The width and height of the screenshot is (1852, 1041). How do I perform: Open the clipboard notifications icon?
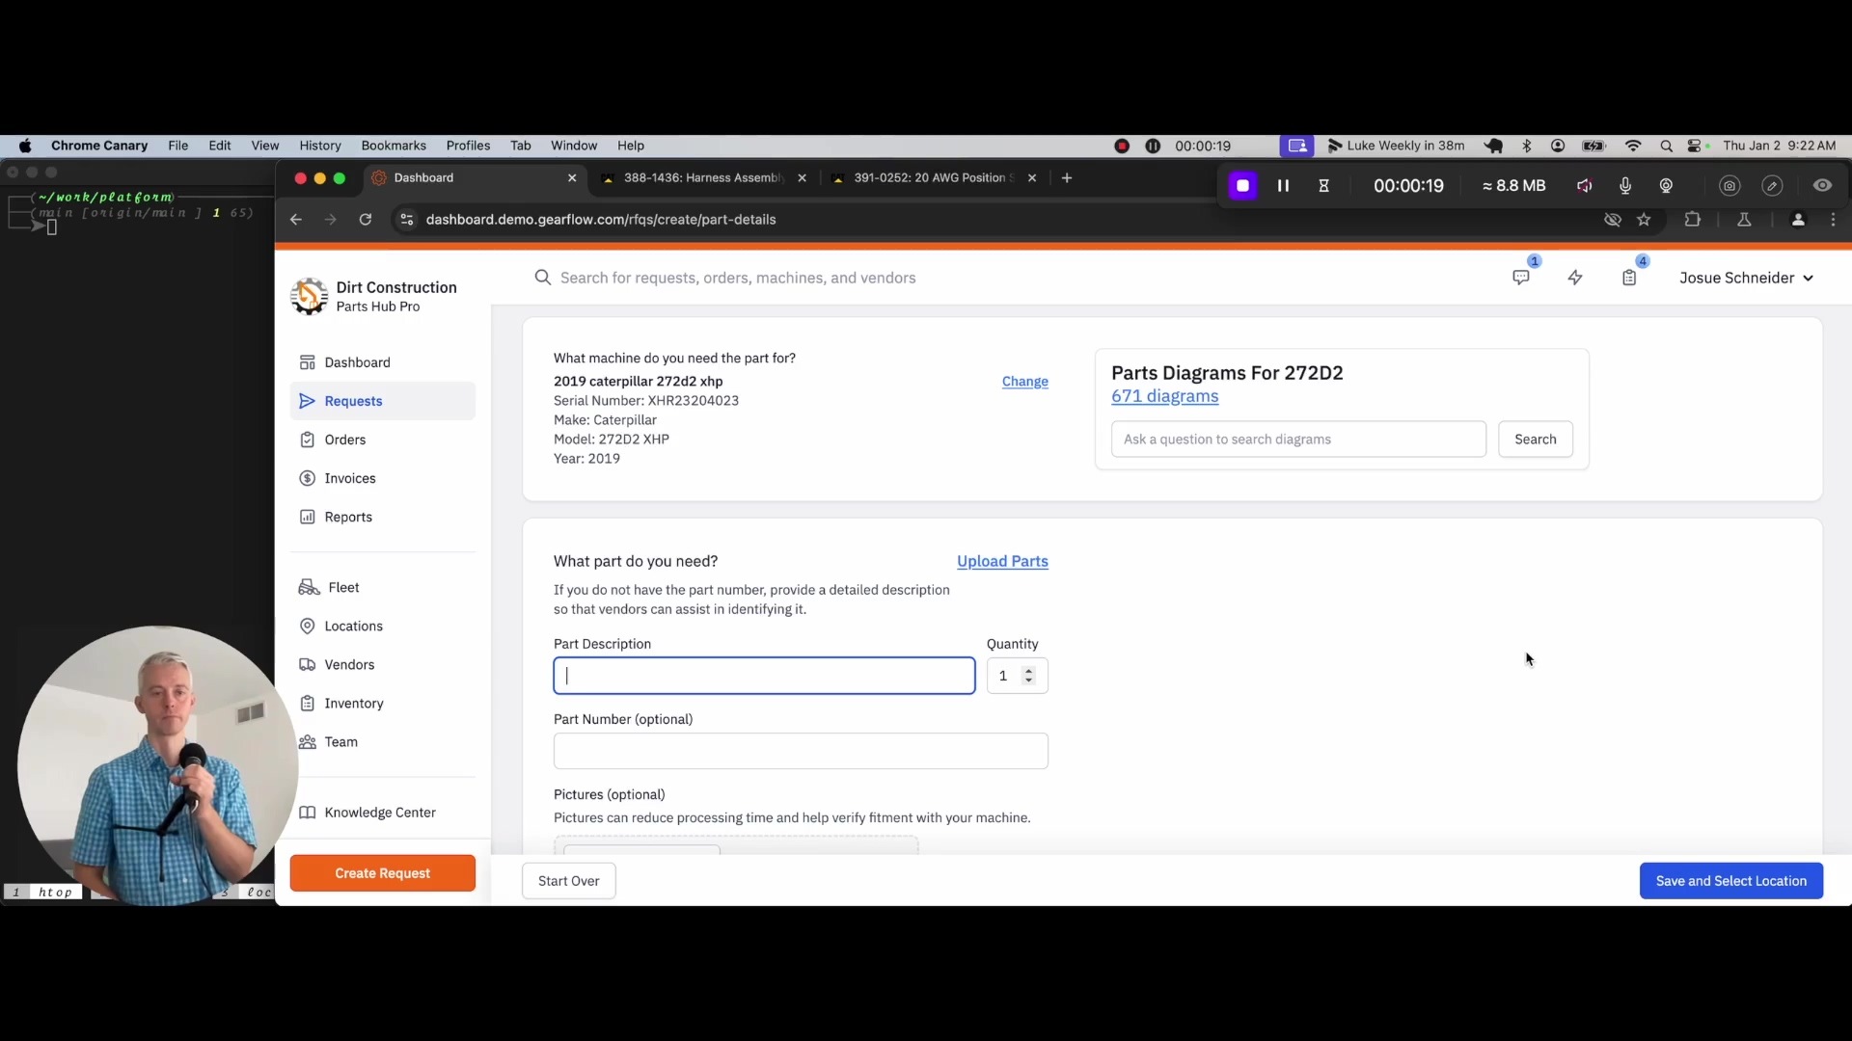(x=1629, y=278)
